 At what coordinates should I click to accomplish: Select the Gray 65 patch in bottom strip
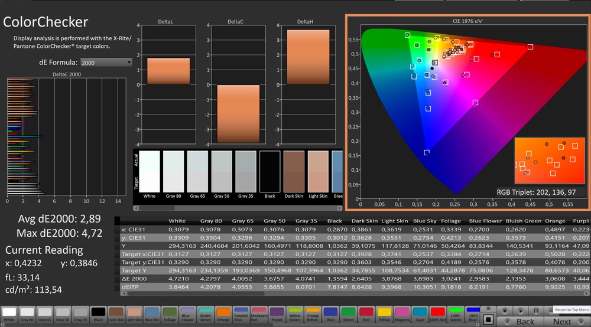pos(44,314)
